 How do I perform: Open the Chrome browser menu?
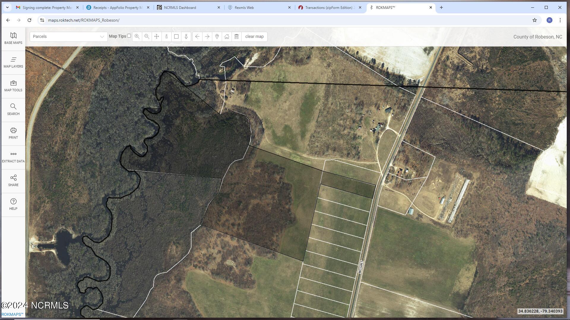tap(561, 20)
